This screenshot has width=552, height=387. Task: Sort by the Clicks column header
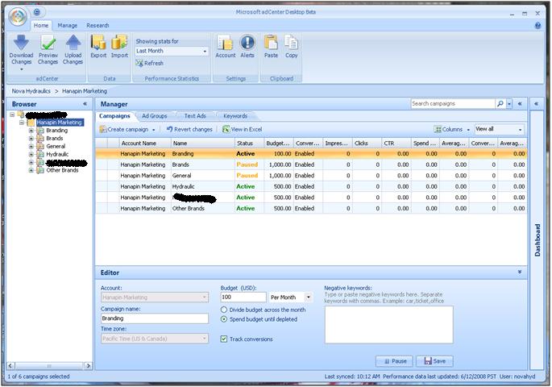pyautogui.click(x=367, y=144)
